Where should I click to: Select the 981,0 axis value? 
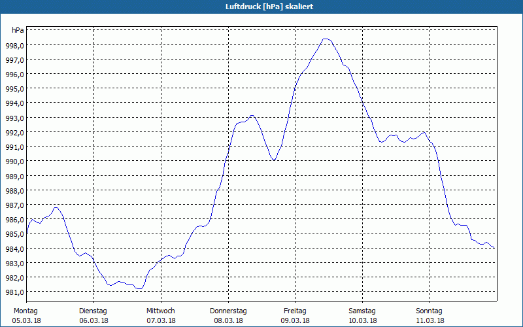[x=14, y=292]
